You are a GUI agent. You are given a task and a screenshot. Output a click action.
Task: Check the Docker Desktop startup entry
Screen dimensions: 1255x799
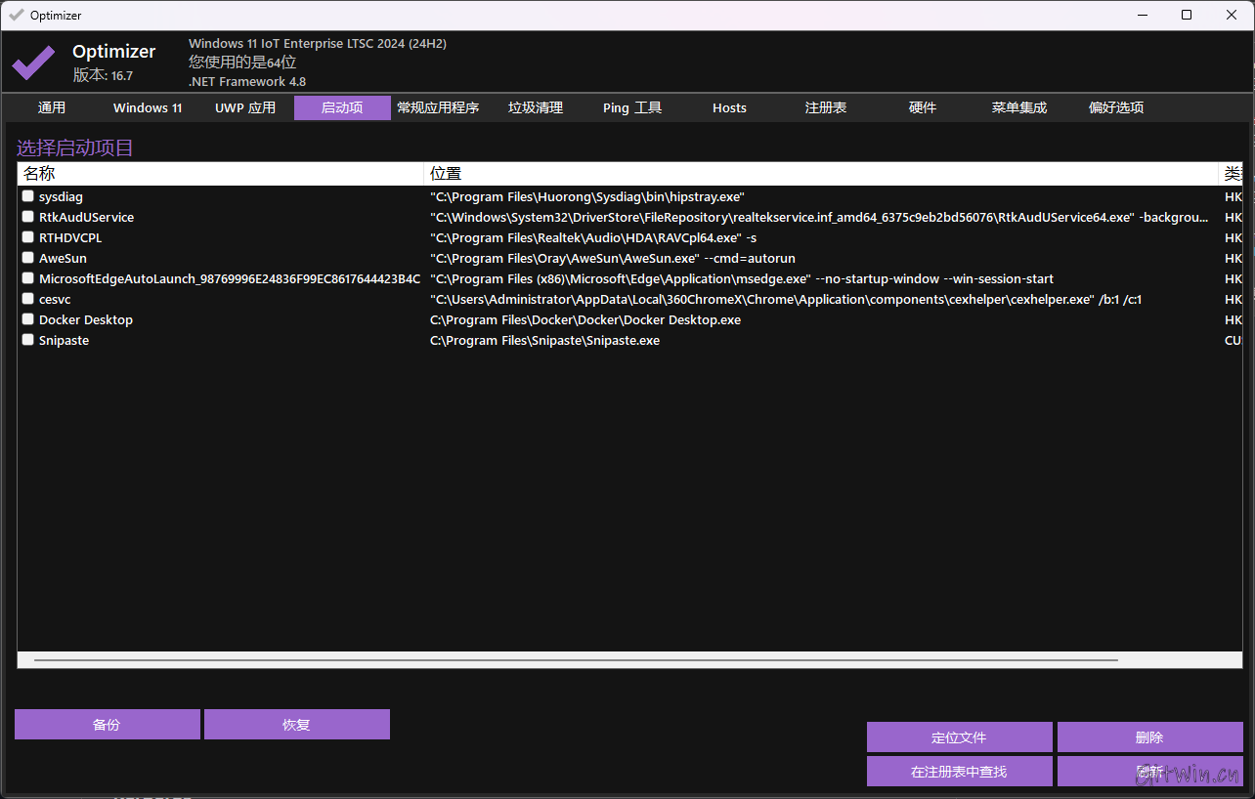[27, 318]
